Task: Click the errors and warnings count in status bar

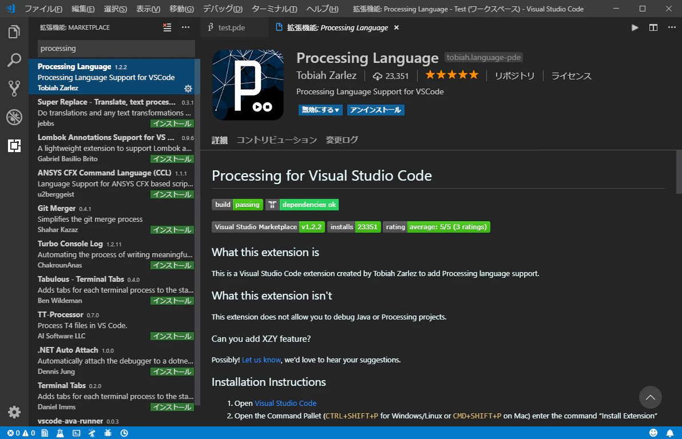Action: coord(21,433)
